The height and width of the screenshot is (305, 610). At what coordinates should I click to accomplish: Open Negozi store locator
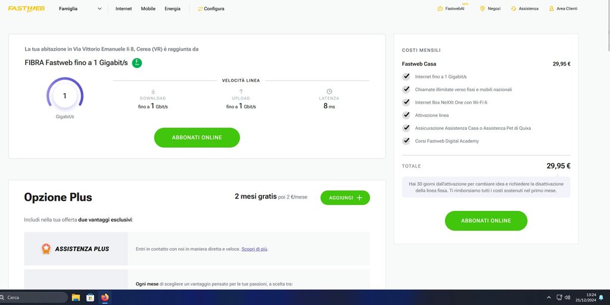[x=490, y=9]
